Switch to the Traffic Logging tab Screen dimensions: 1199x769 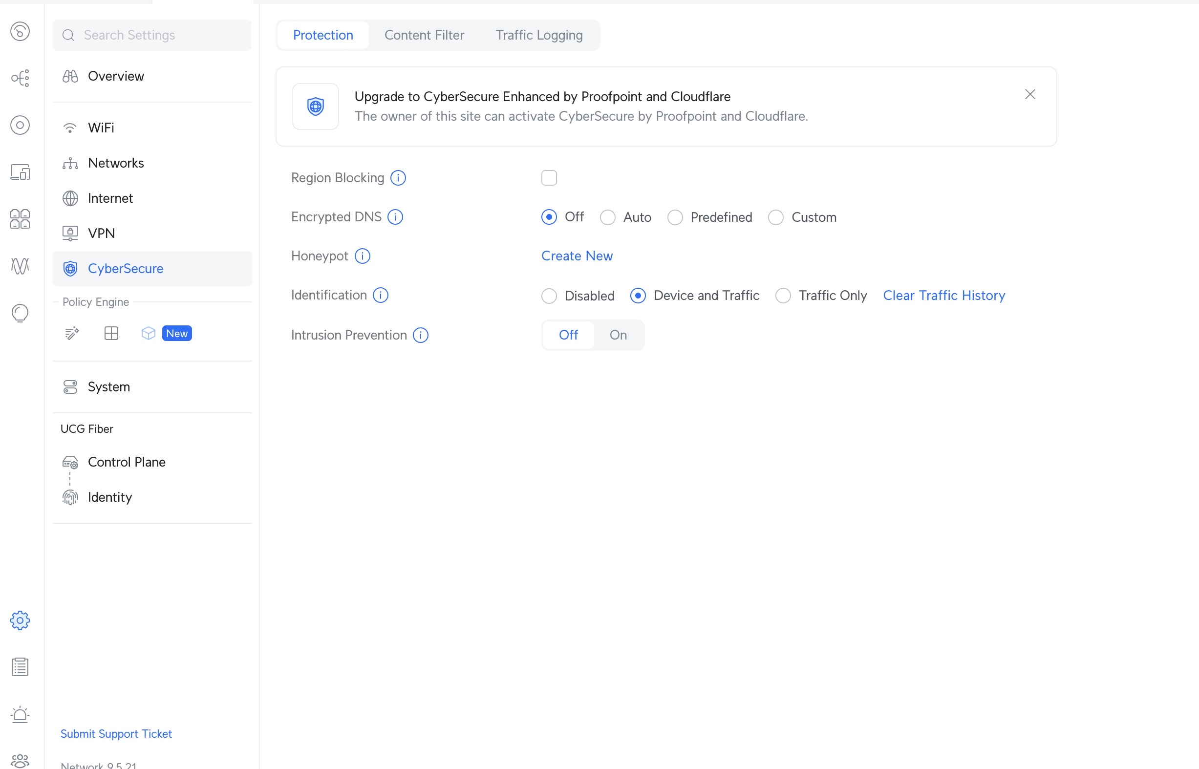[539, 35]
